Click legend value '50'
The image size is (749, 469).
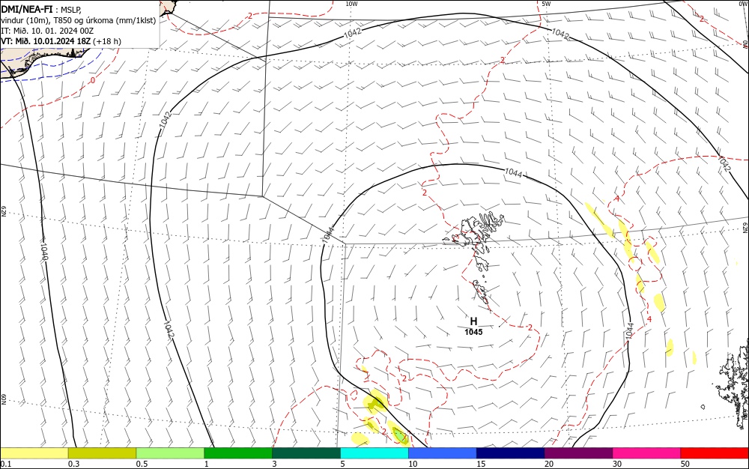(685, 464)
